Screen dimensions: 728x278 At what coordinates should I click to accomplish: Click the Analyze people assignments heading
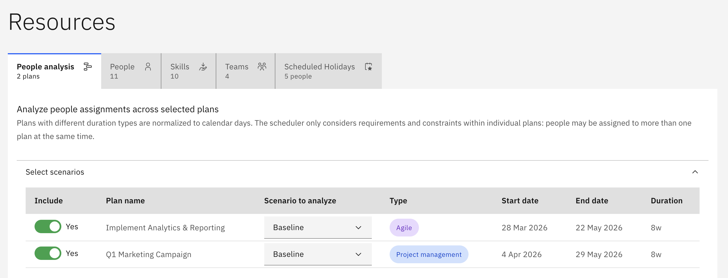point(118,109)
